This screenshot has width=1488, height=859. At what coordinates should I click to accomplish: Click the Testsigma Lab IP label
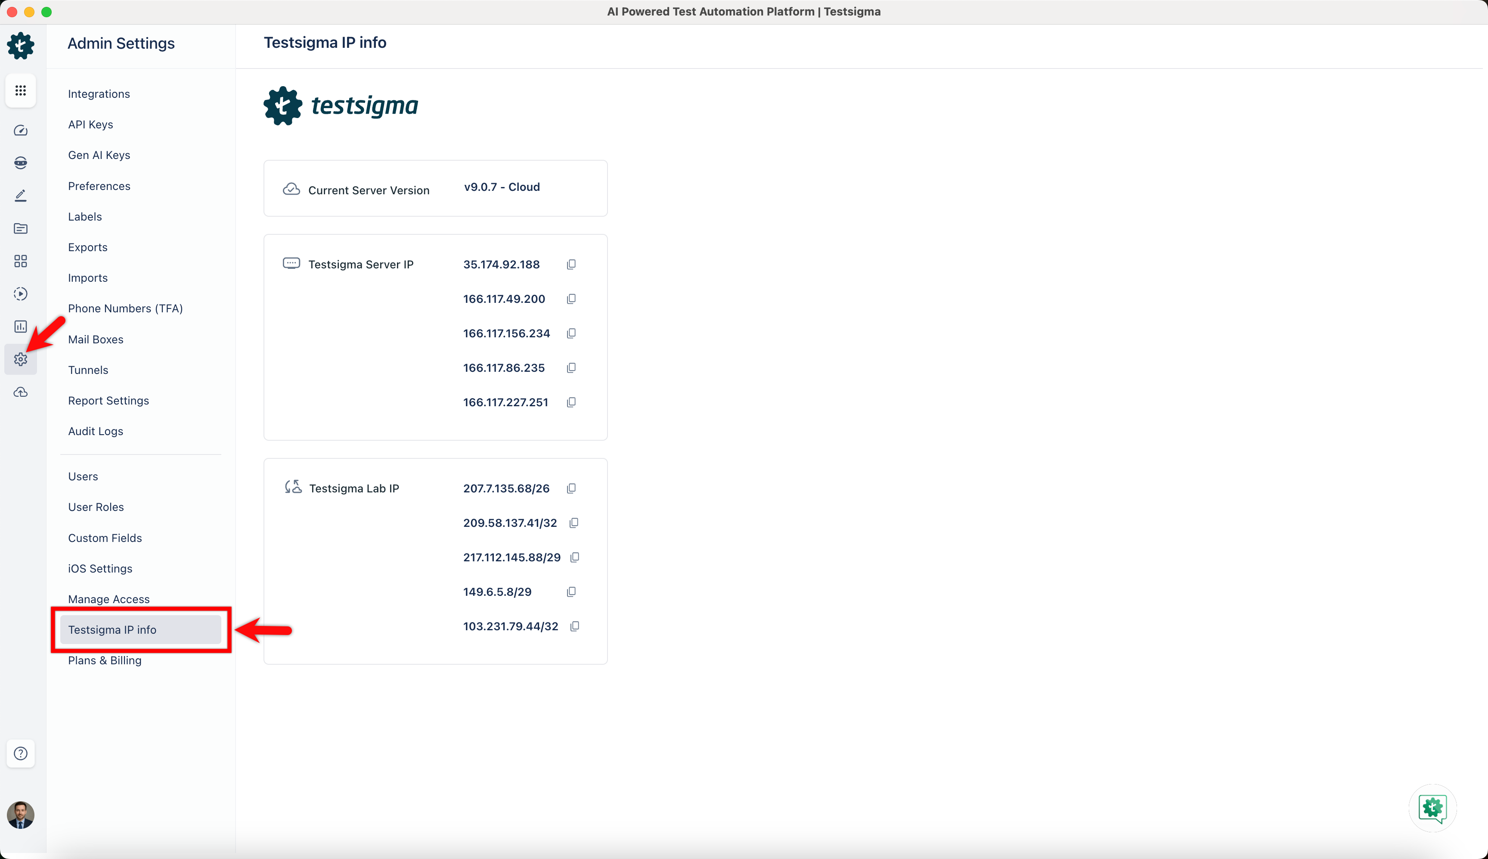pyautogui.click(x=354, y=489)
